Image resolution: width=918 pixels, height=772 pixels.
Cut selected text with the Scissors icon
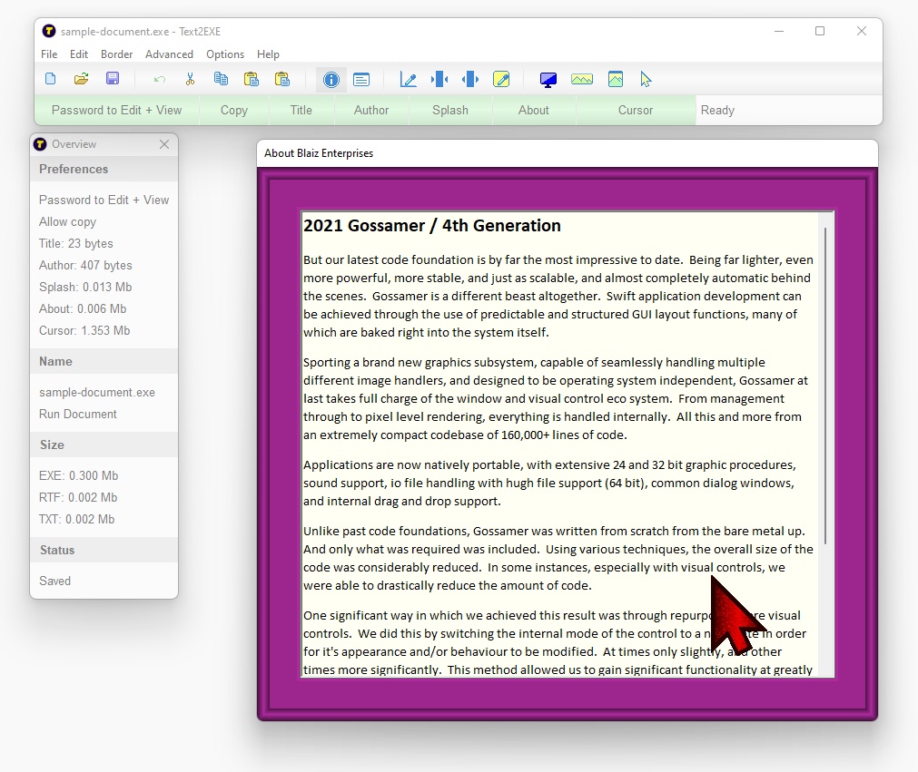coord(191,79)
